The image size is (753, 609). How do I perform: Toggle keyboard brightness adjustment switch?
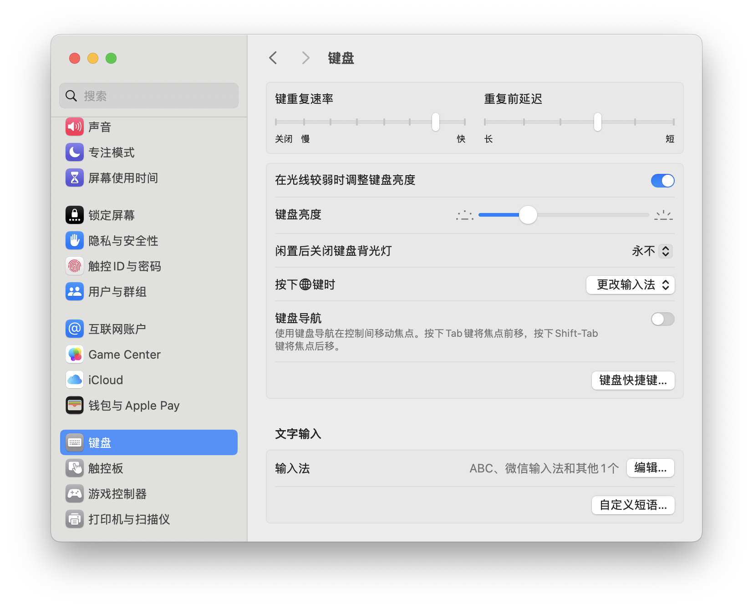click(x=662, y=181)
